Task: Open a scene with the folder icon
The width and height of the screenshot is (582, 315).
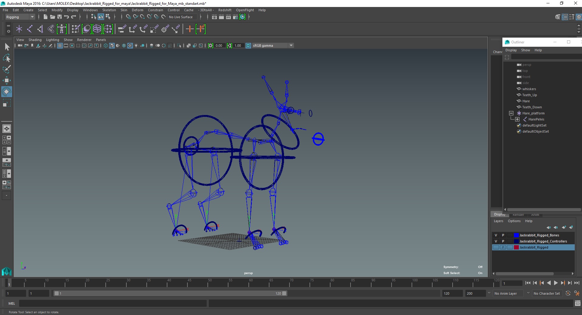Action: [52, 17]
